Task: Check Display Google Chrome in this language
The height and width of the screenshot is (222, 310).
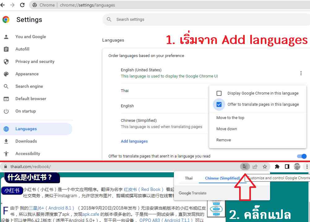Action: coord(219,93)
